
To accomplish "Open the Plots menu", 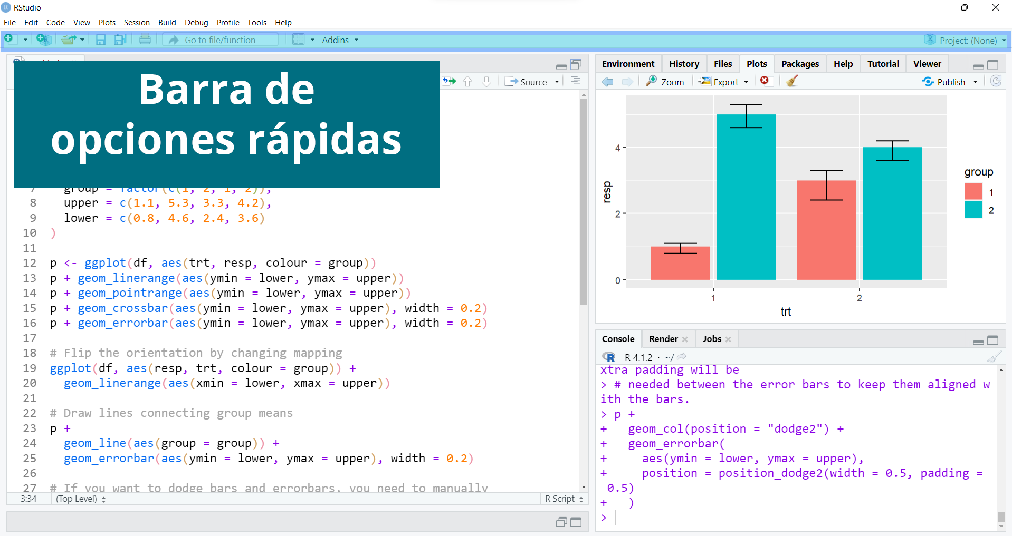I will click(107, 23).
